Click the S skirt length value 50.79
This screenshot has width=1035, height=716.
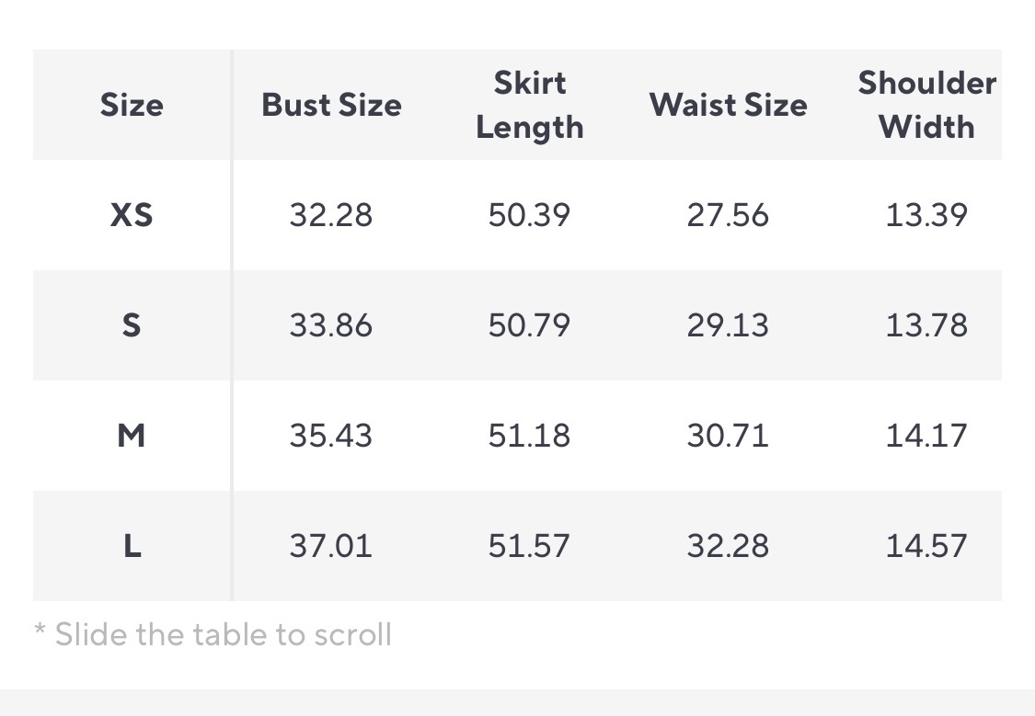[529, 325]
